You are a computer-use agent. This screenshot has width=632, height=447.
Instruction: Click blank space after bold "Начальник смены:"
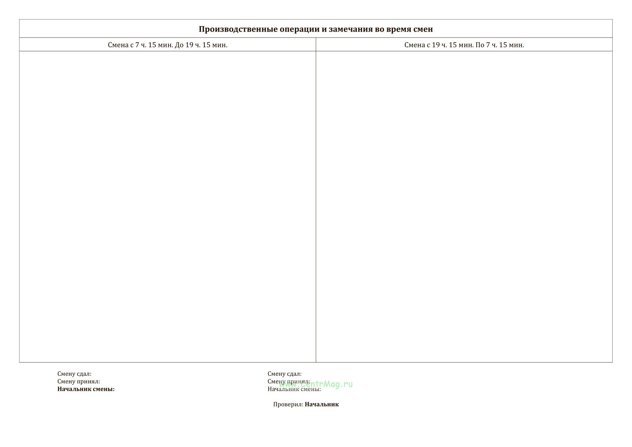tap(168, 389)
